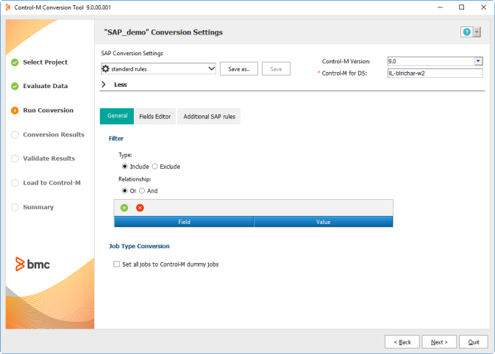Image resolution: width=495 pixels, height=354 pixels.
Task: Open the dropdown arrow beside help icon
Action: pyautogui.click(x=477, y=32)
